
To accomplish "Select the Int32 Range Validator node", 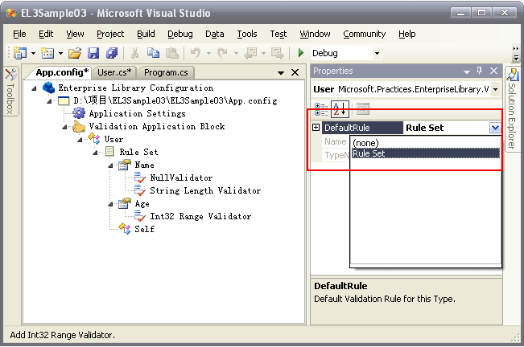I will [200, 216].
